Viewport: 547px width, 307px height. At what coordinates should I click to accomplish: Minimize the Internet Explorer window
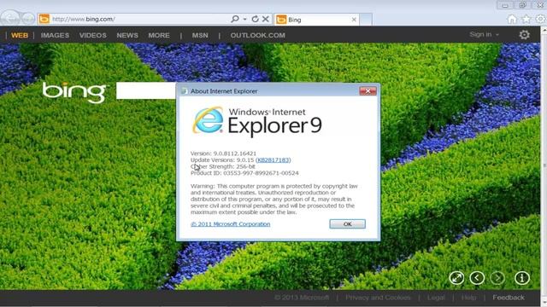coord(505,5)
